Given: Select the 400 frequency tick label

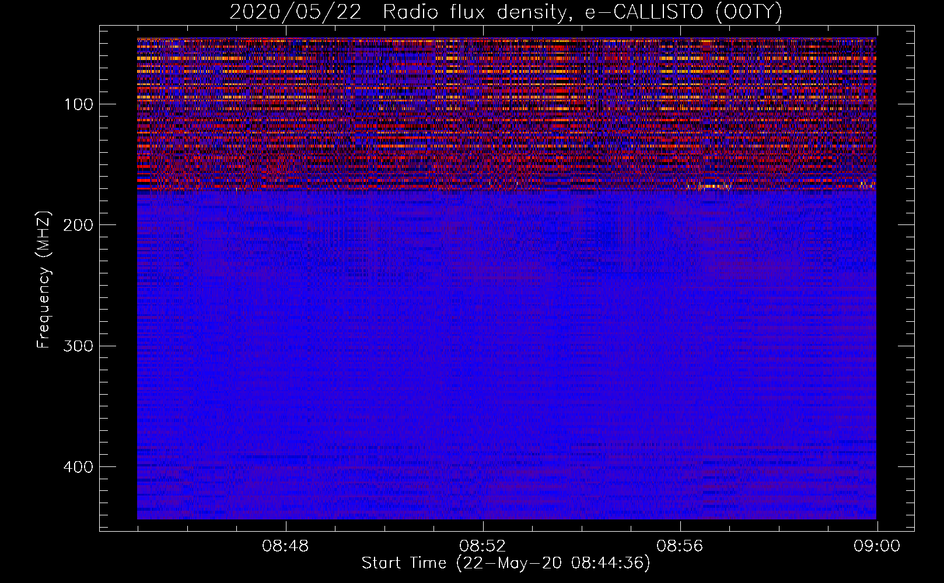Looking at the screenshot, I should [79, 467].
